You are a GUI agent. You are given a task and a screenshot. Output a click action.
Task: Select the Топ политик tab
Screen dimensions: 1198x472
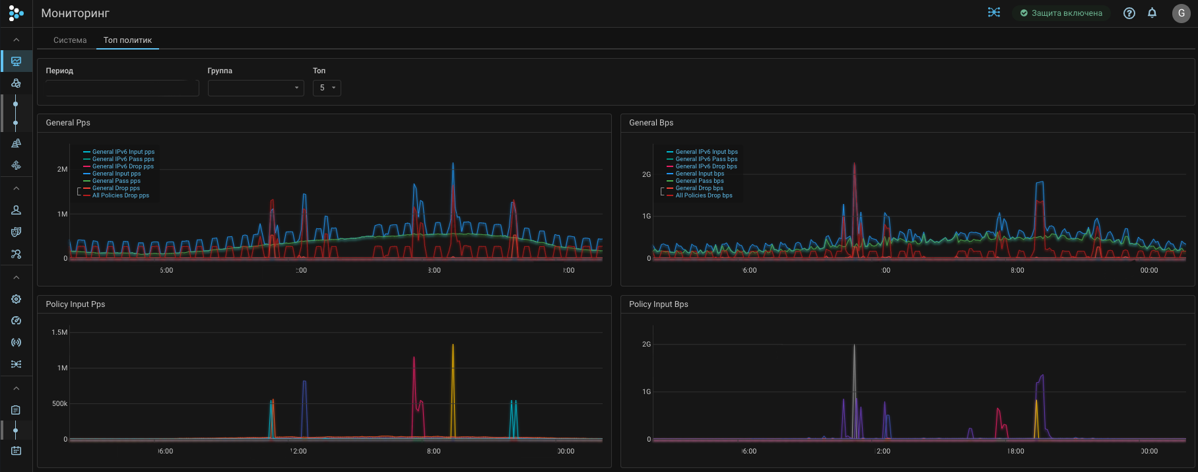(127, 40)
